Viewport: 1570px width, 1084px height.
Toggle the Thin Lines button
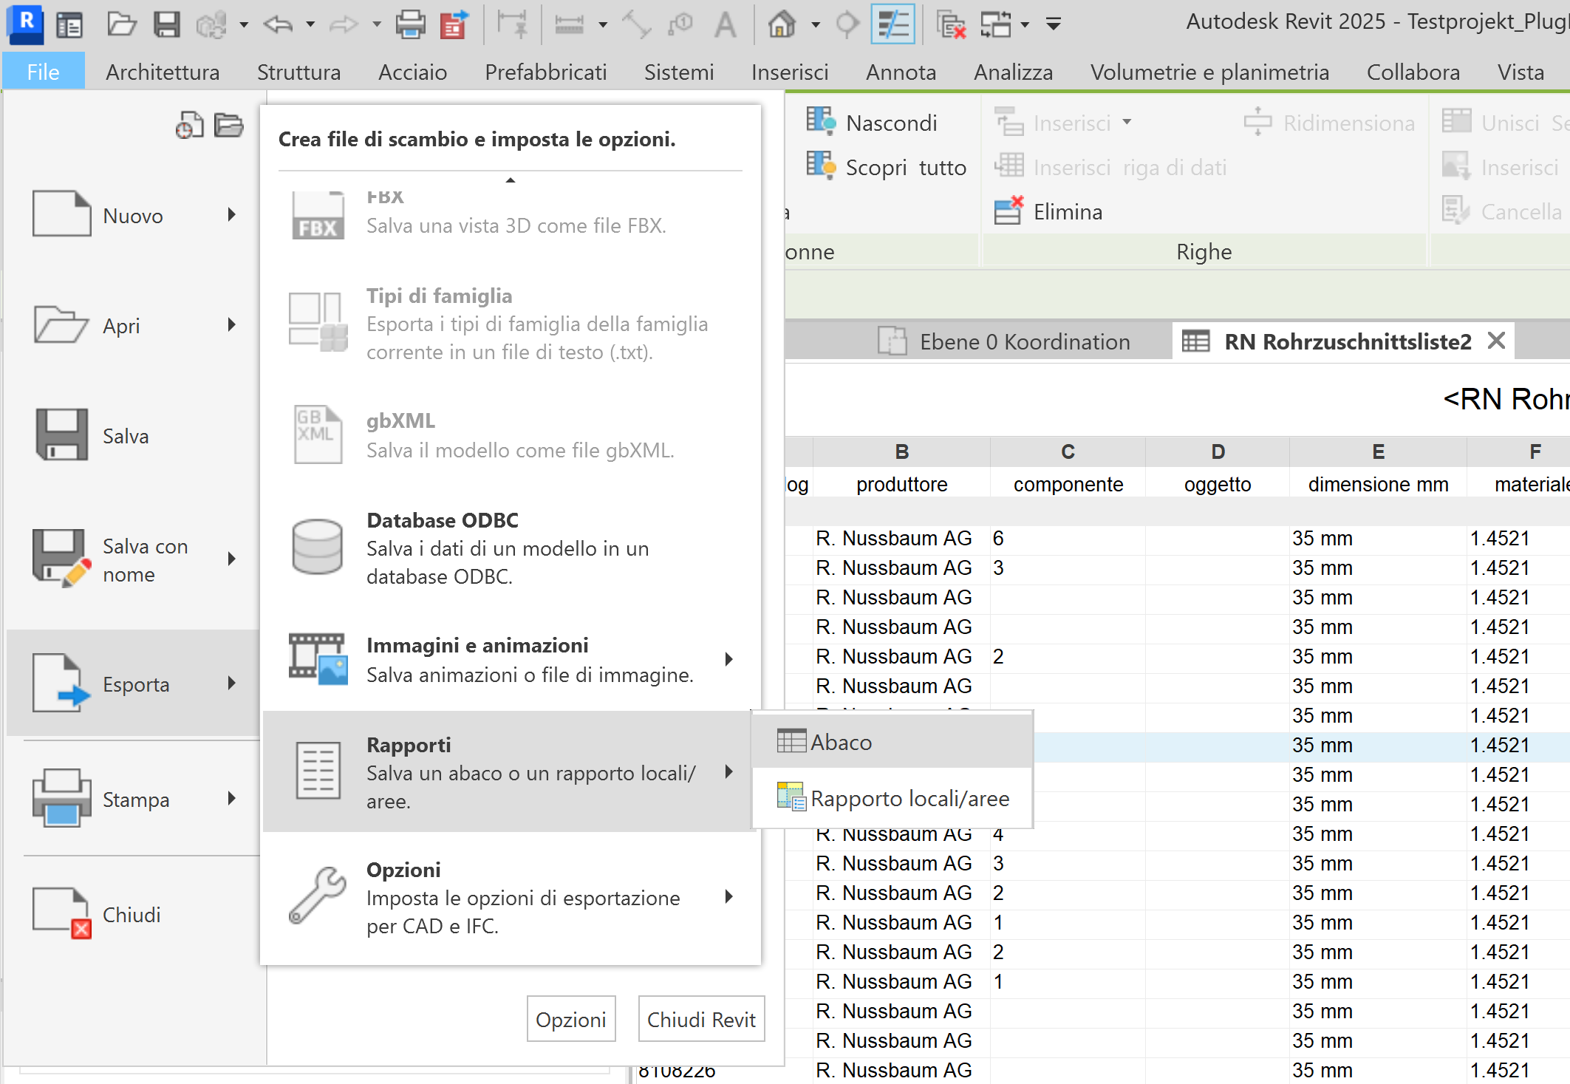tap(892, 24)
